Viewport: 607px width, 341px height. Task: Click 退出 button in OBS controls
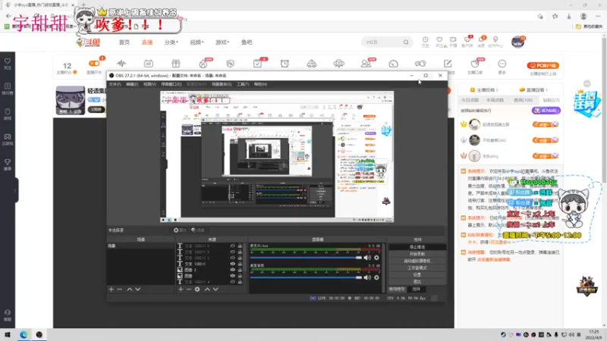(417, 281)
